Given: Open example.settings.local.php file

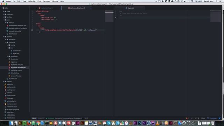Looking at the screenshot, I should tap(18, 28).
